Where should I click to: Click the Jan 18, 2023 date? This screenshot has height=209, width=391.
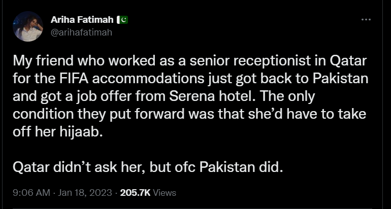tap(85, 193)
